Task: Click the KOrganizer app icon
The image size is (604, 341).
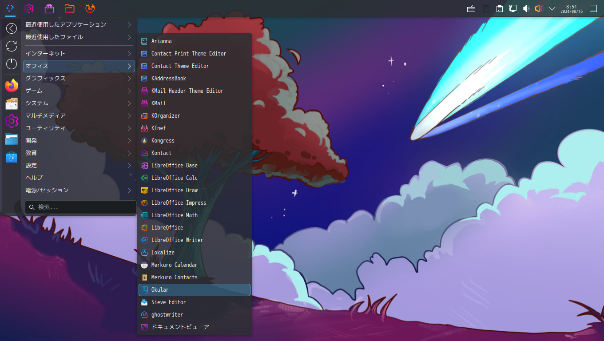Action: (144, 116)
